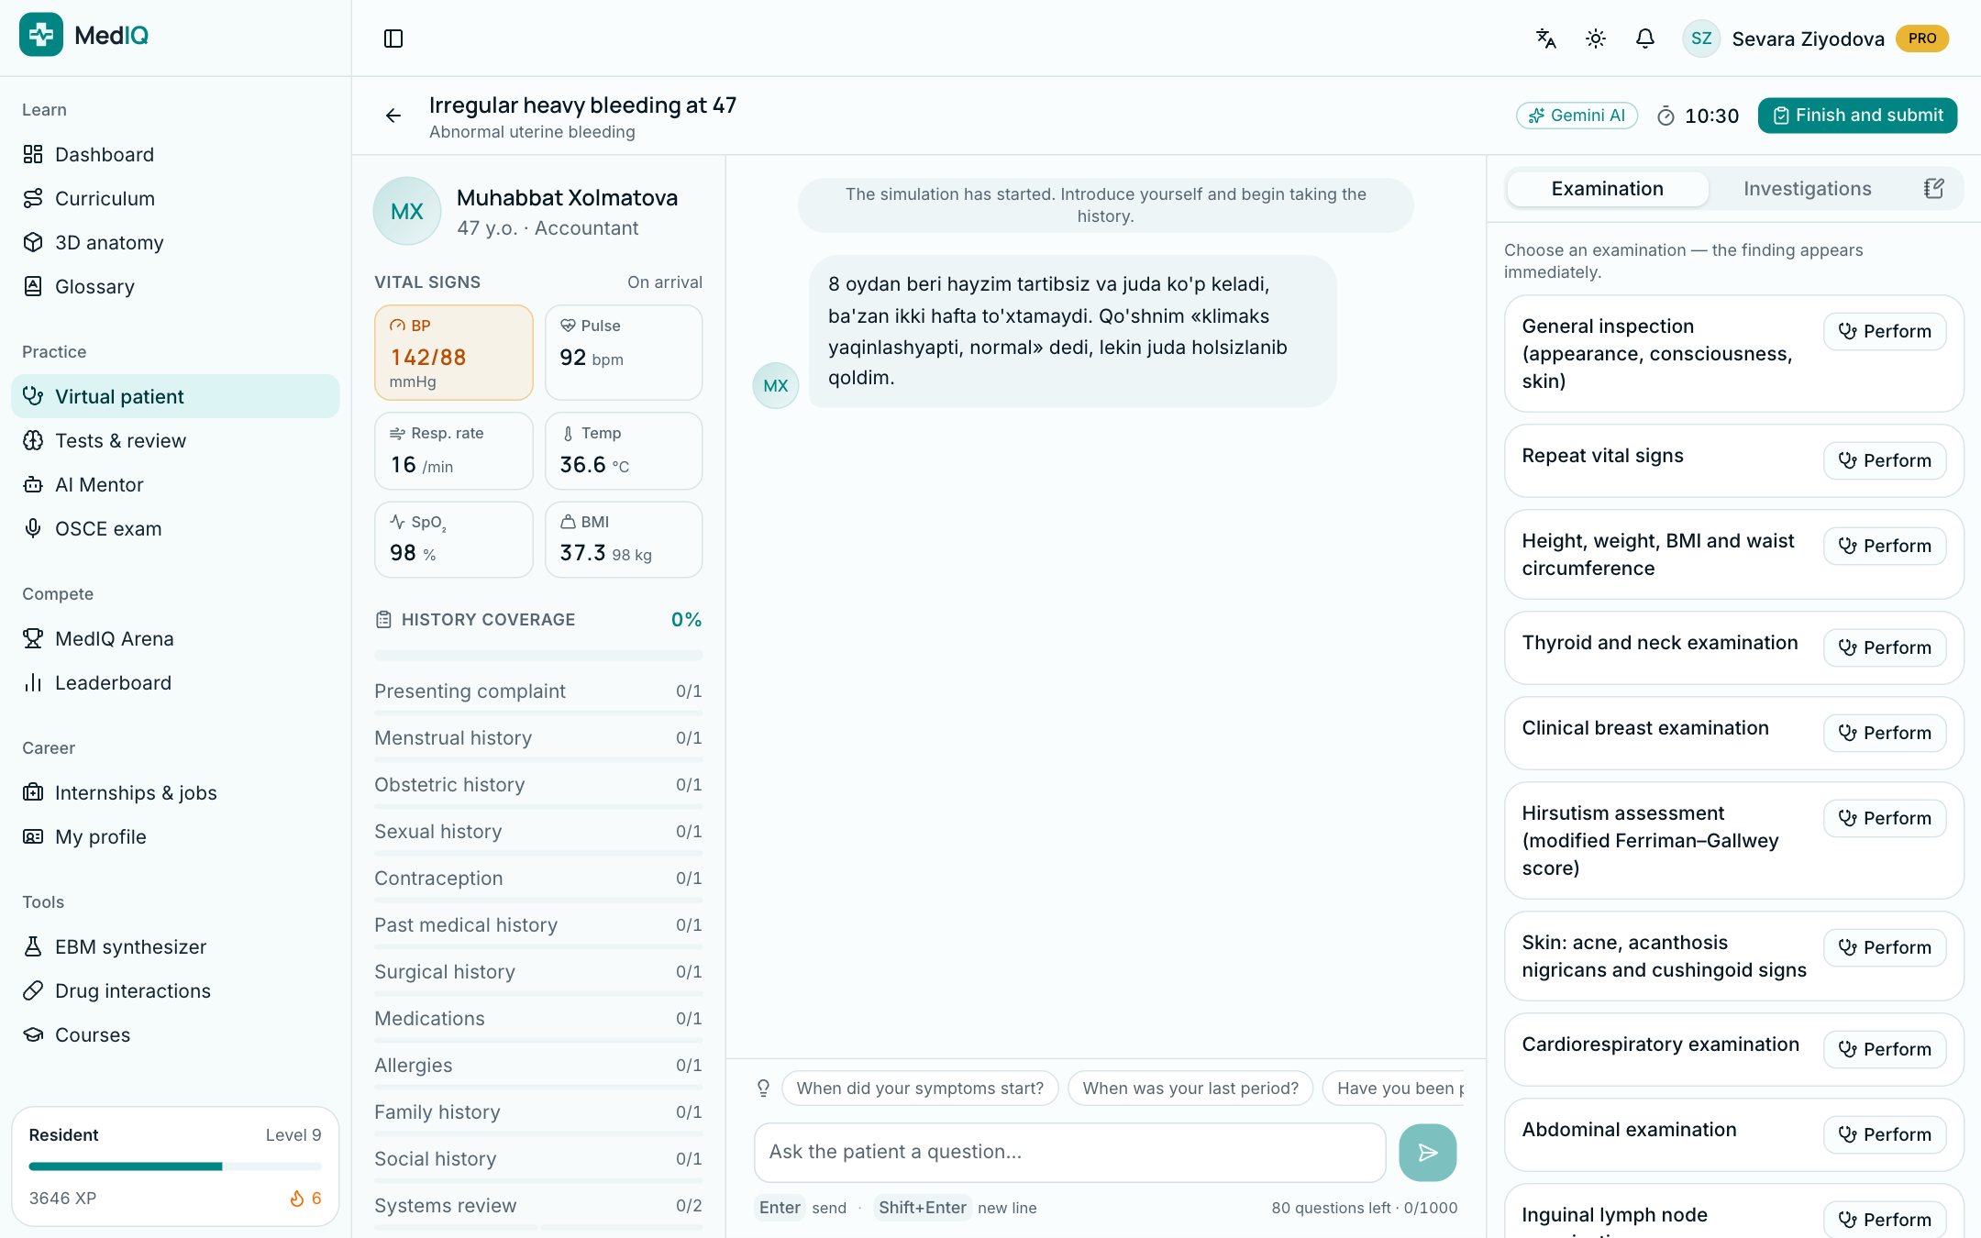Open the notifications bell
The height and width of the screenshot is (1238, 1981).
[1645, 39]
